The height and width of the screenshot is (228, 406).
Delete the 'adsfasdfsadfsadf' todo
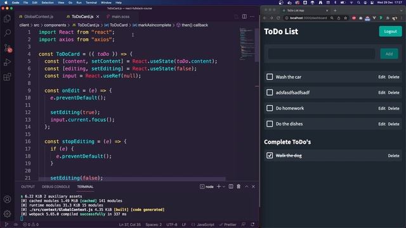pos(393,92)
